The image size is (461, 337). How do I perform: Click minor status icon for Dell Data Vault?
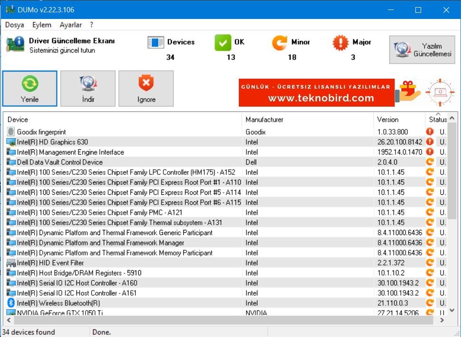point(430,162)
